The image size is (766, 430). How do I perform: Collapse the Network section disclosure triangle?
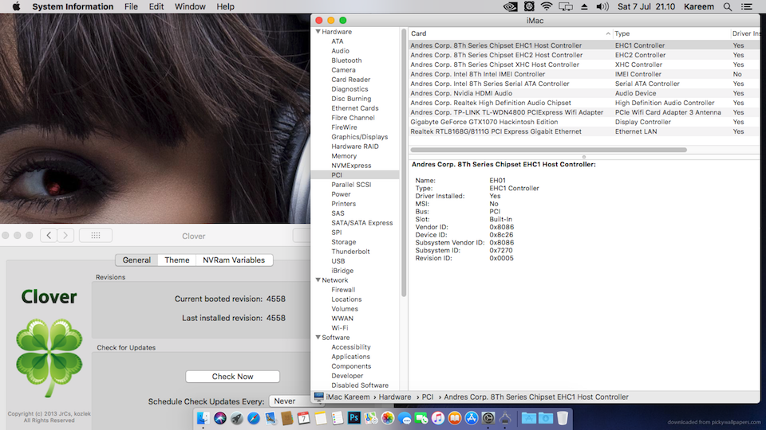(x=318, y=280)
